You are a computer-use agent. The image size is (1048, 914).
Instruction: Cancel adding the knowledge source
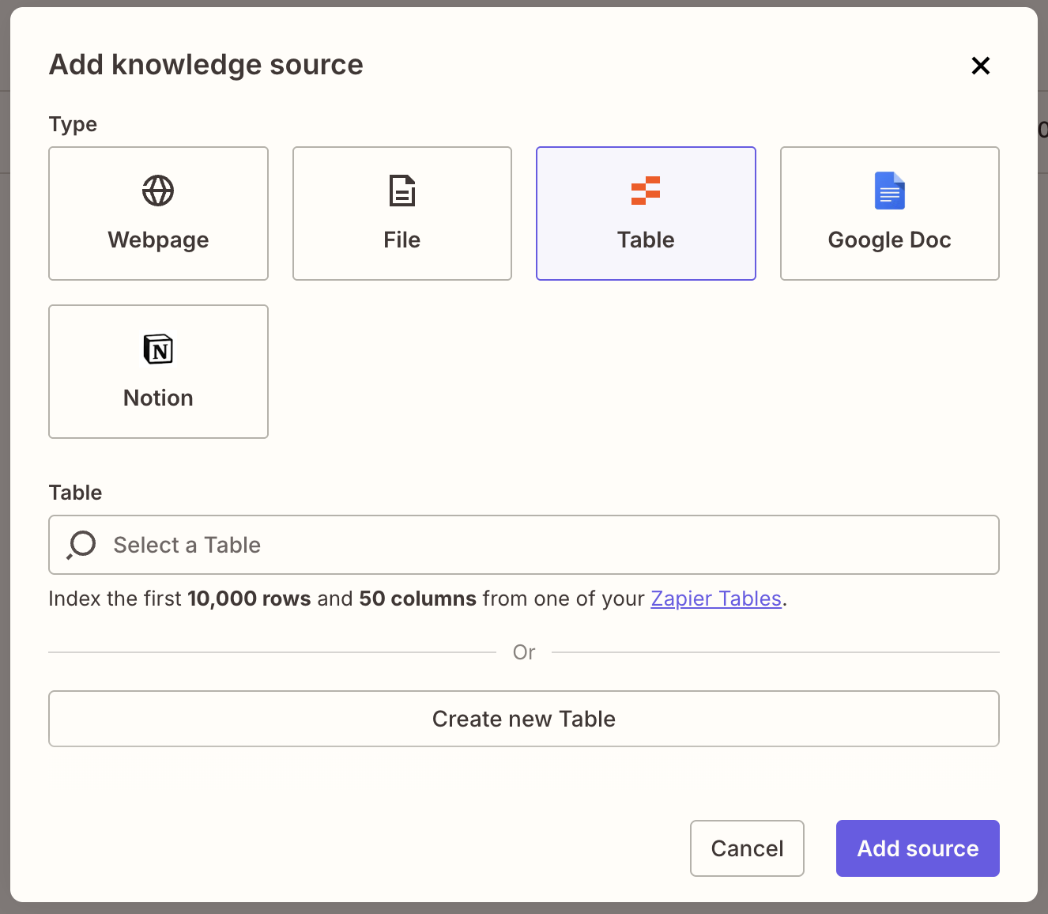(x=747, y=848)
